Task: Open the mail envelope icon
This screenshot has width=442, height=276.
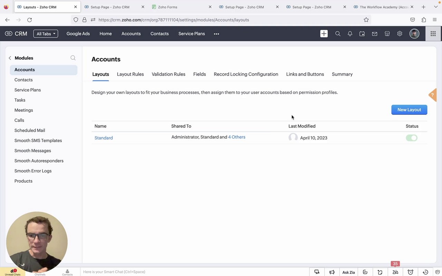Action: click(x=374, y=34)
